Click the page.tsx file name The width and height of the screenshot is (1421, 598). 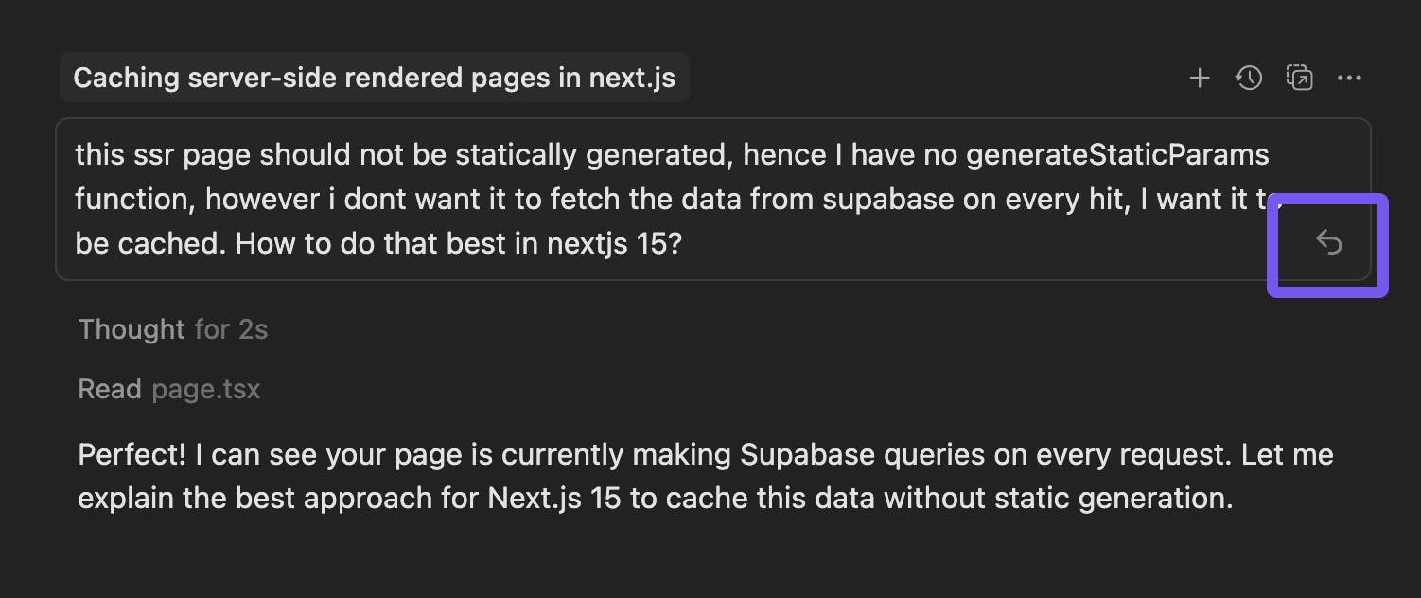[205, 389]
